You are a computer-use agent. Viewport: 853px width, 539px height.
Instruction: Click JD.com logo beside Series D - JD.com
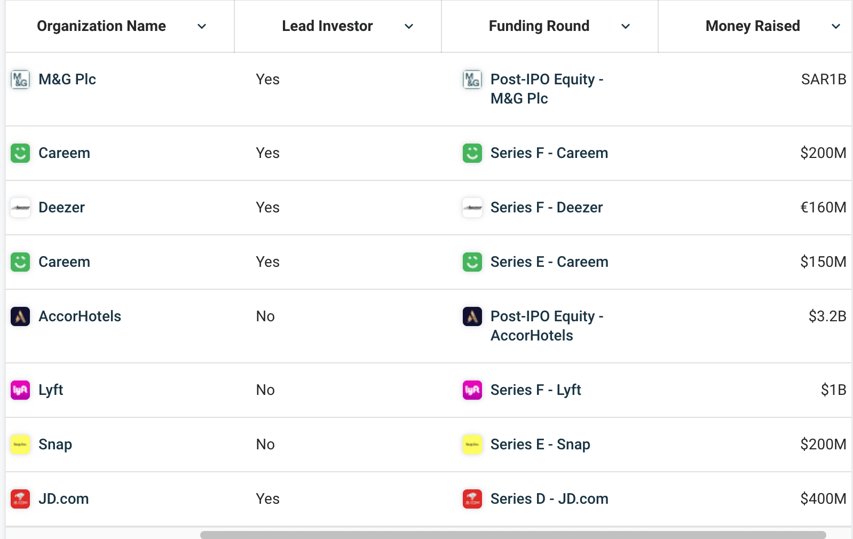point(472,499)
